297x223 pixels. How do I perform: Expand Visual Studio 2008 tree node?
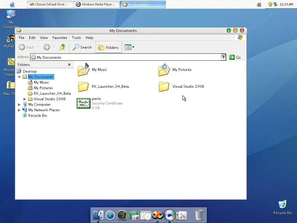(x=25, y=99)
